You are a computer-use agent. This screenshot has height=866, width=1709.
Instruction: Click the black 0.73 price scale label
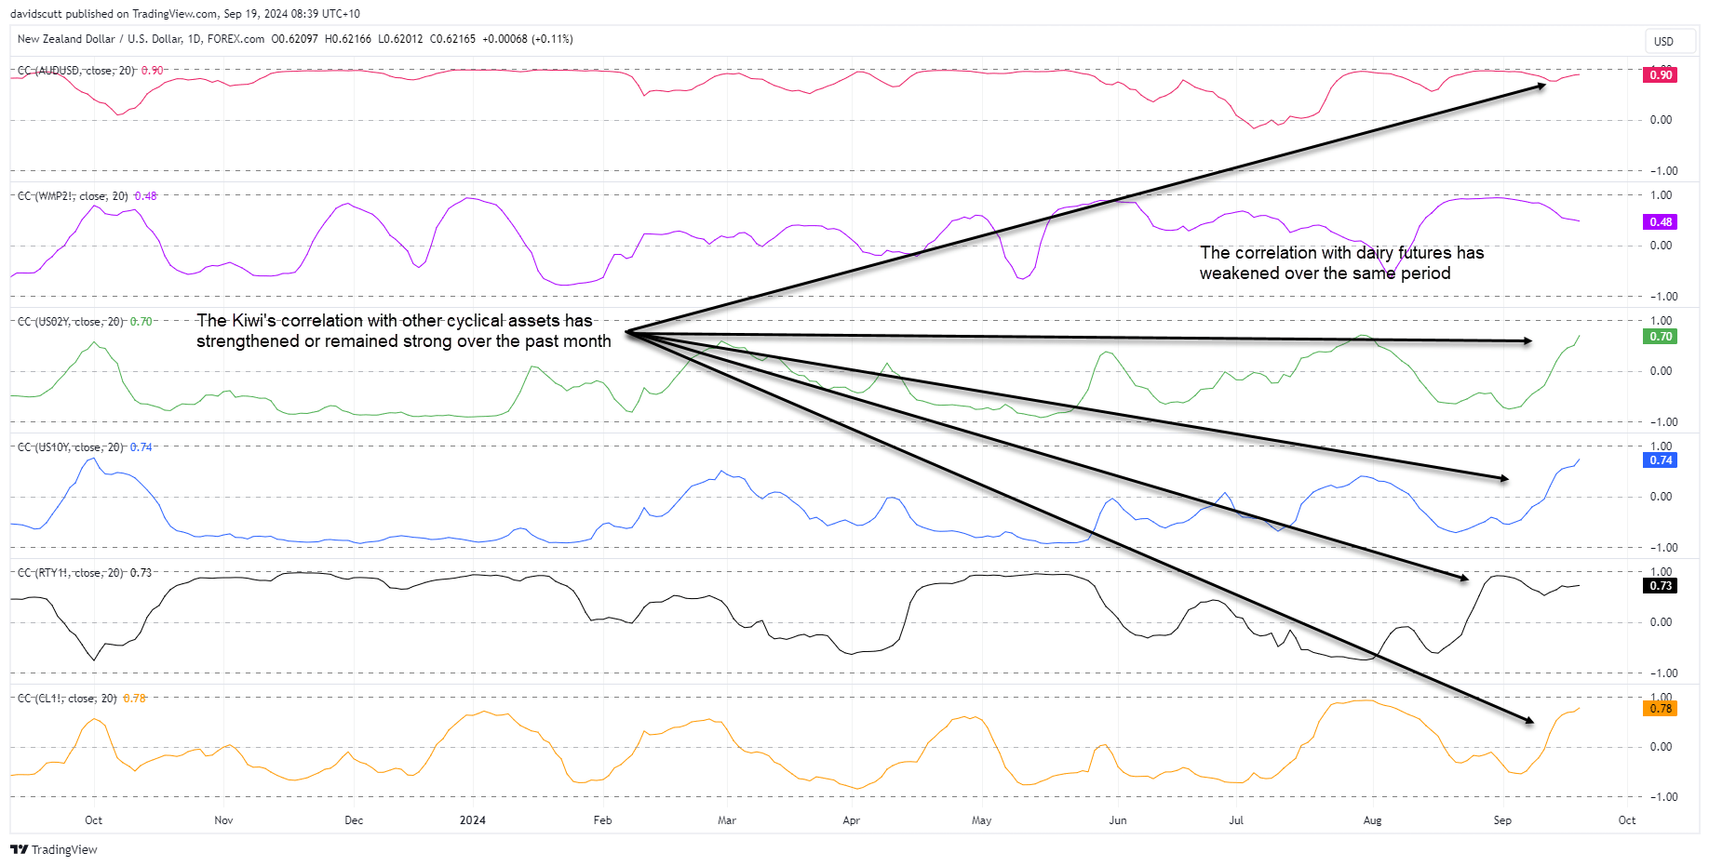point(1661,586)
